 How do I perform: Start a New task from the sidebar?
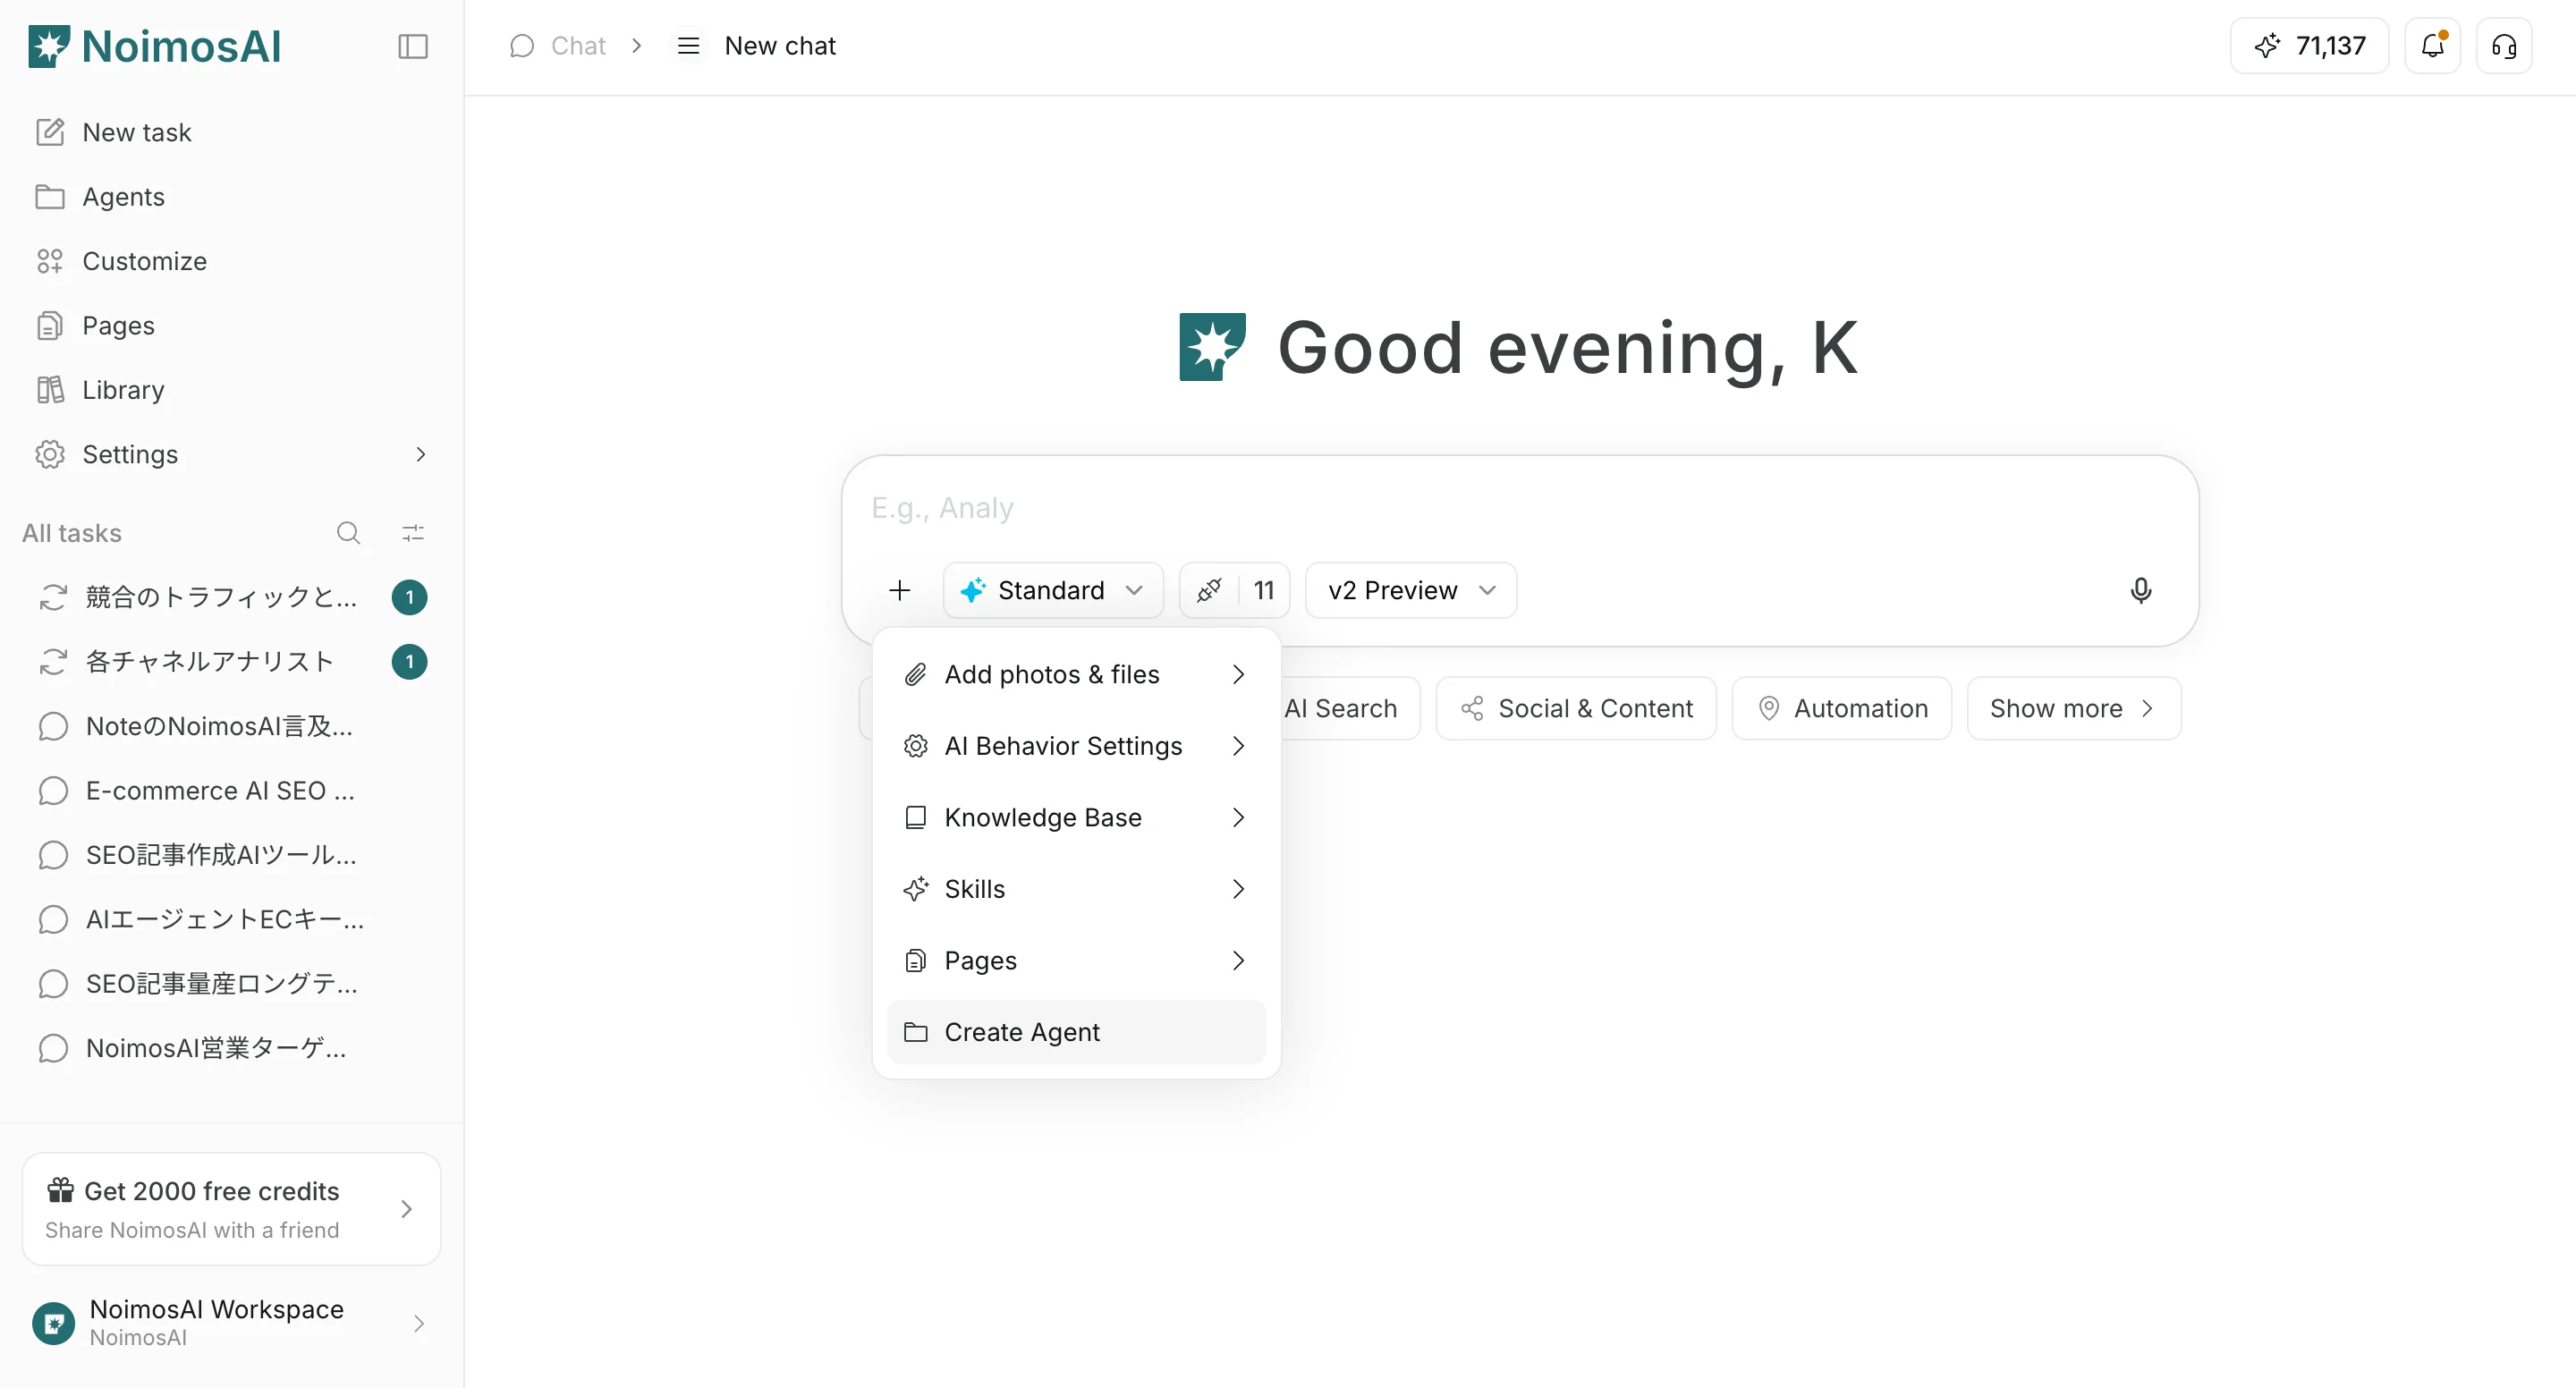coord(232,132)
